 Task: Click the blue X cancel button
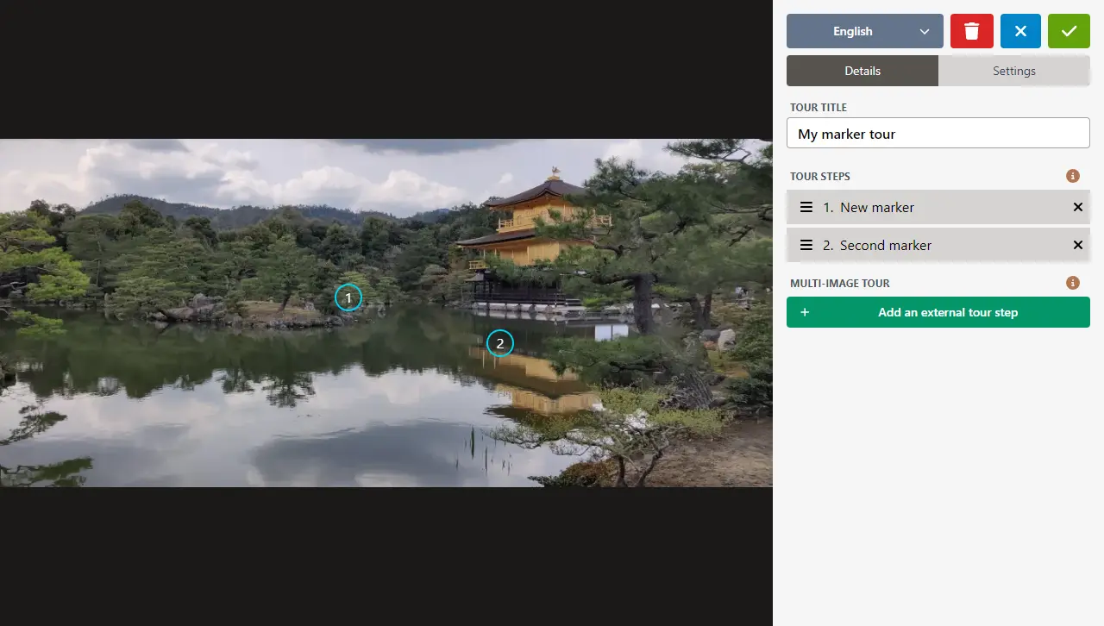pos(1020,31)
